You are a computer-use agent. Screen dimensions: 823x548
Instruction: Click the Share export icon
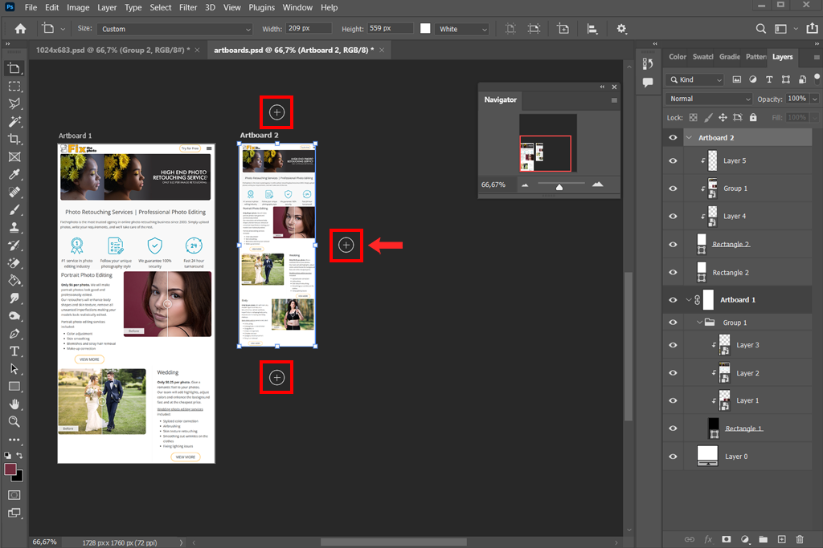(x=812, y=28)
